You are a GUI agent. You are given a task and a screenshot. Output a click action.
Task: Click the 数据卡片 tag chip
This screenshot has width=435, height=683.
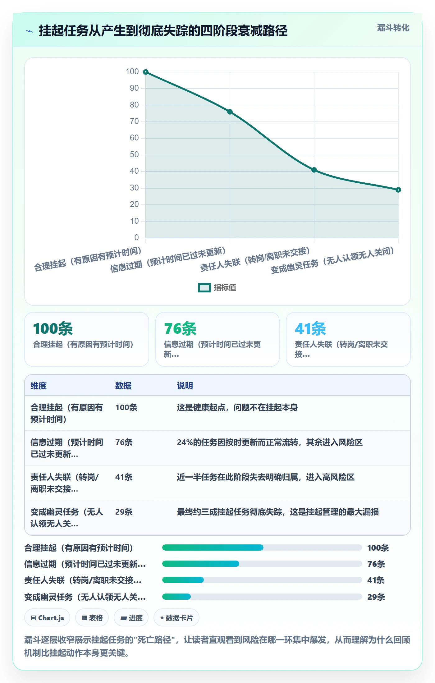(x=176, y=618)
